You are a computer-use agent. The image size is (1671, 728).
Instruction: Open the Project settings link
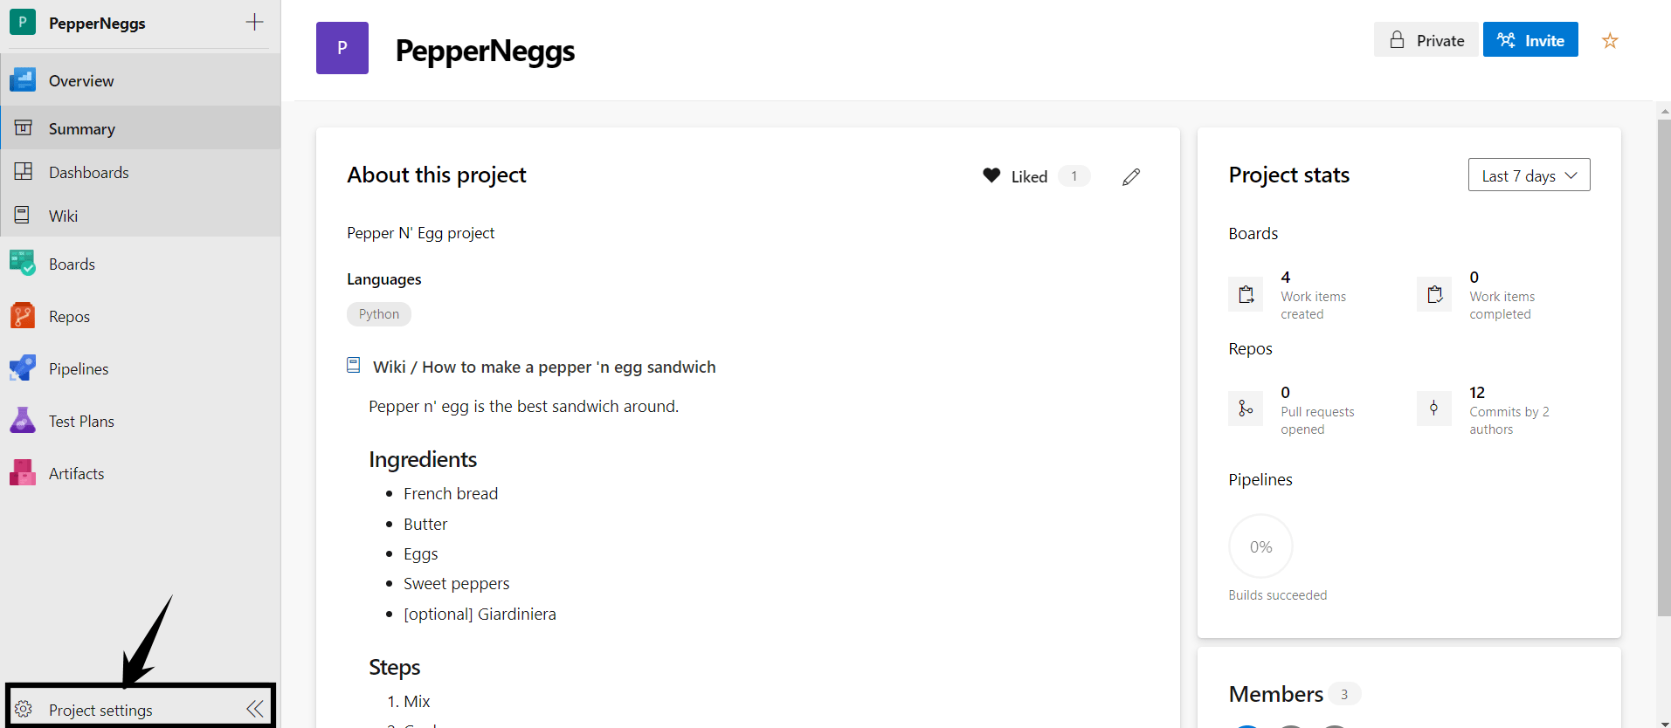[x=100, y=710]
